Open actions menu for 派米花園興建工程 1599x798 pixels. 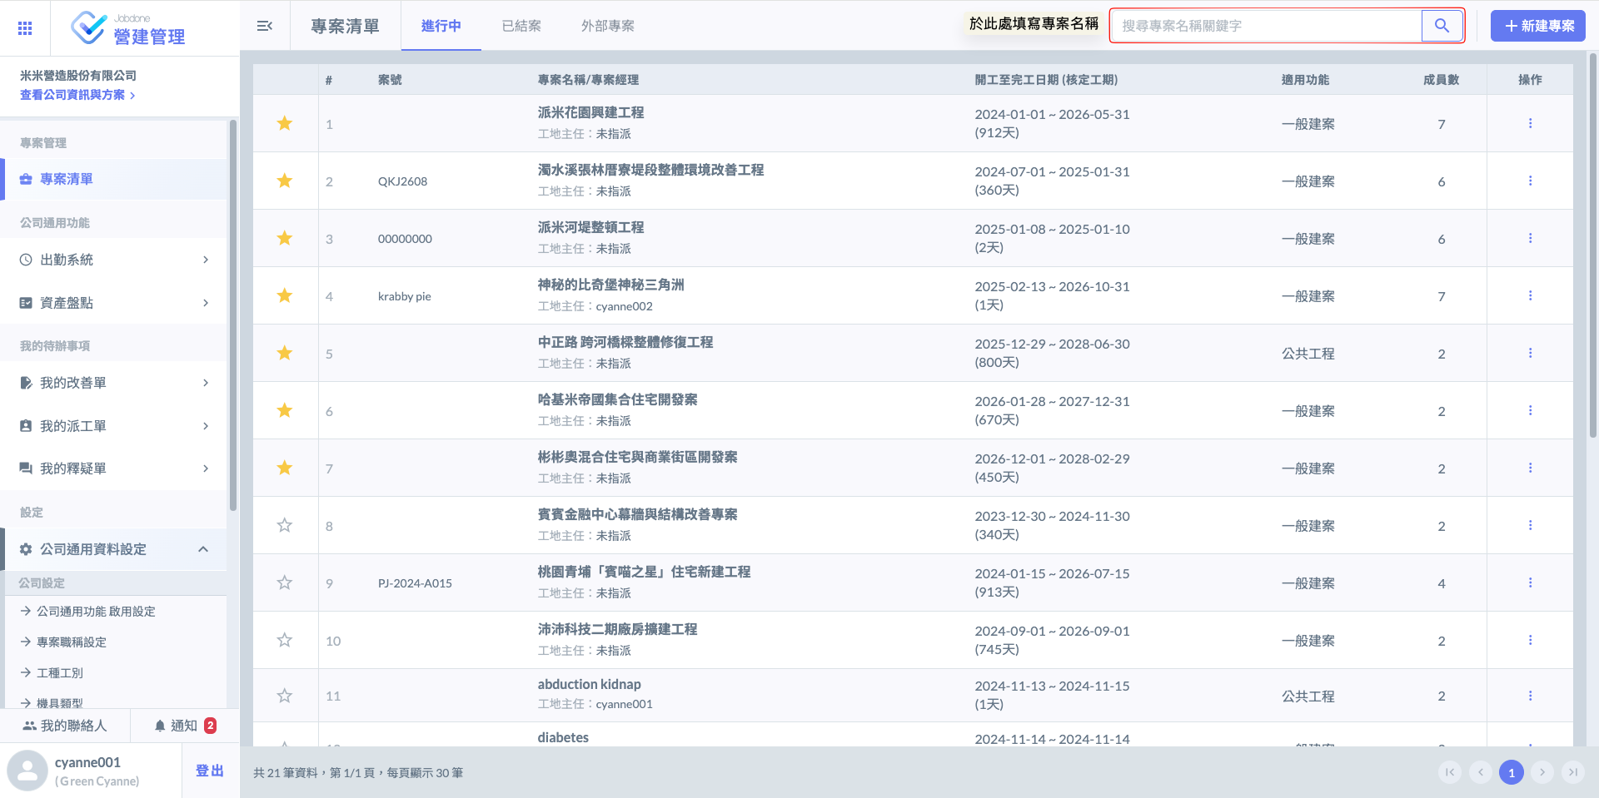pyautogui.click(x=1530, y=123)
